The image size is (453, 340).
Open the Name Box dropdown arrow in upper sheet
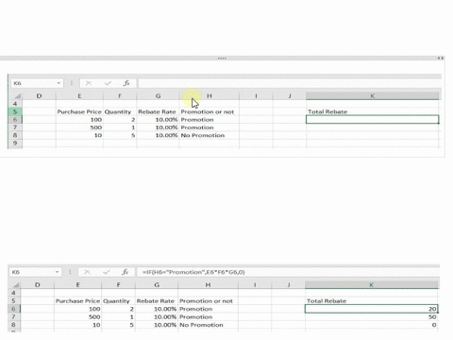[59, 83]
